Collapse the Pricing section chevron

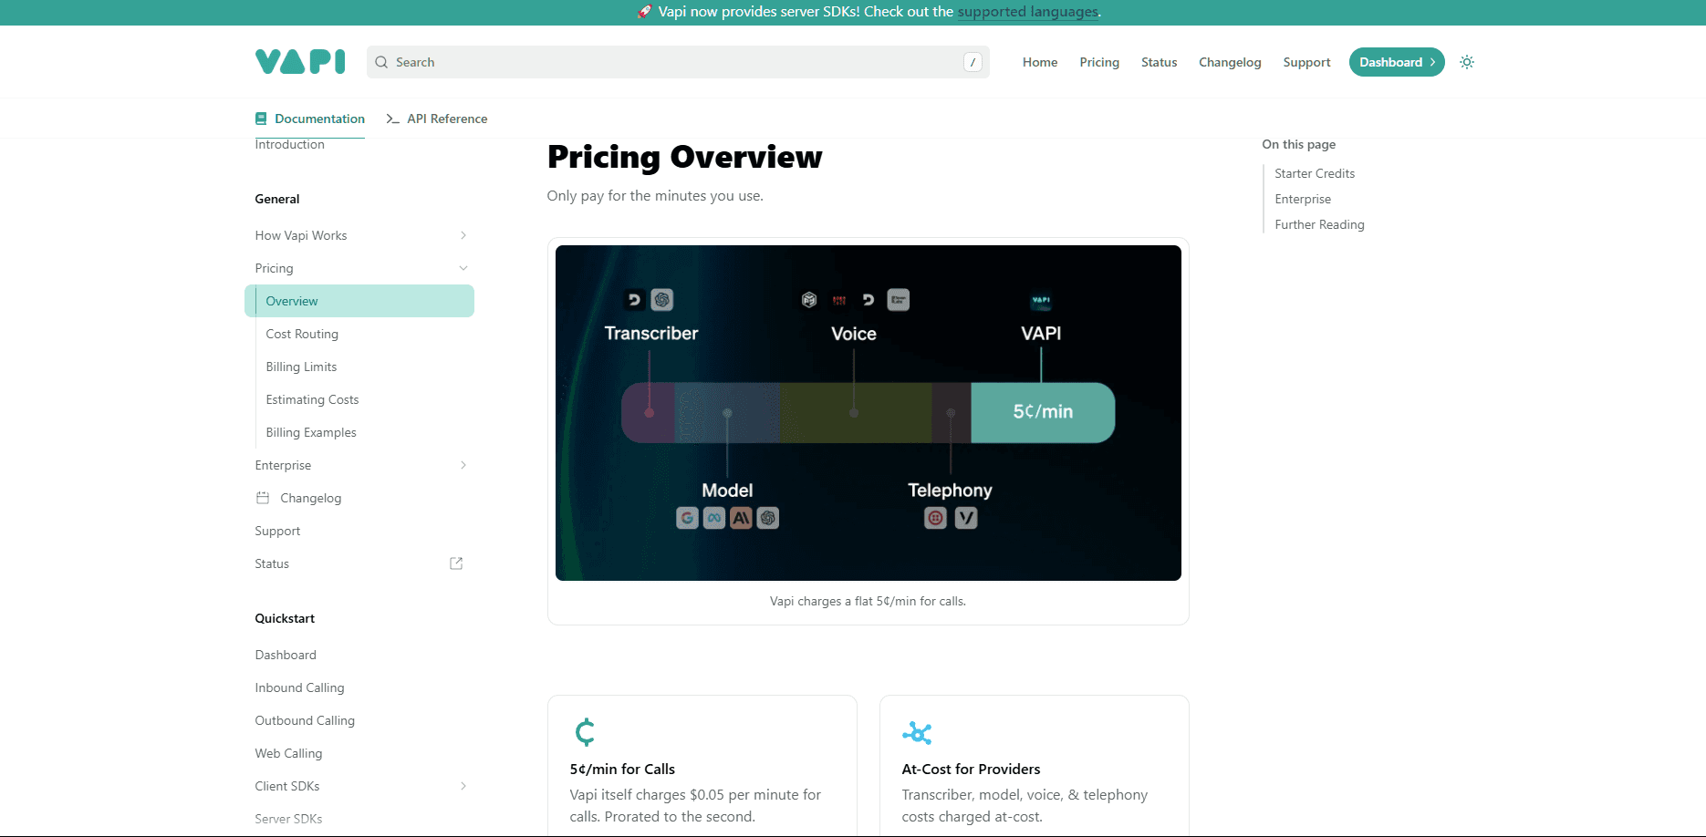pos(463,268)
